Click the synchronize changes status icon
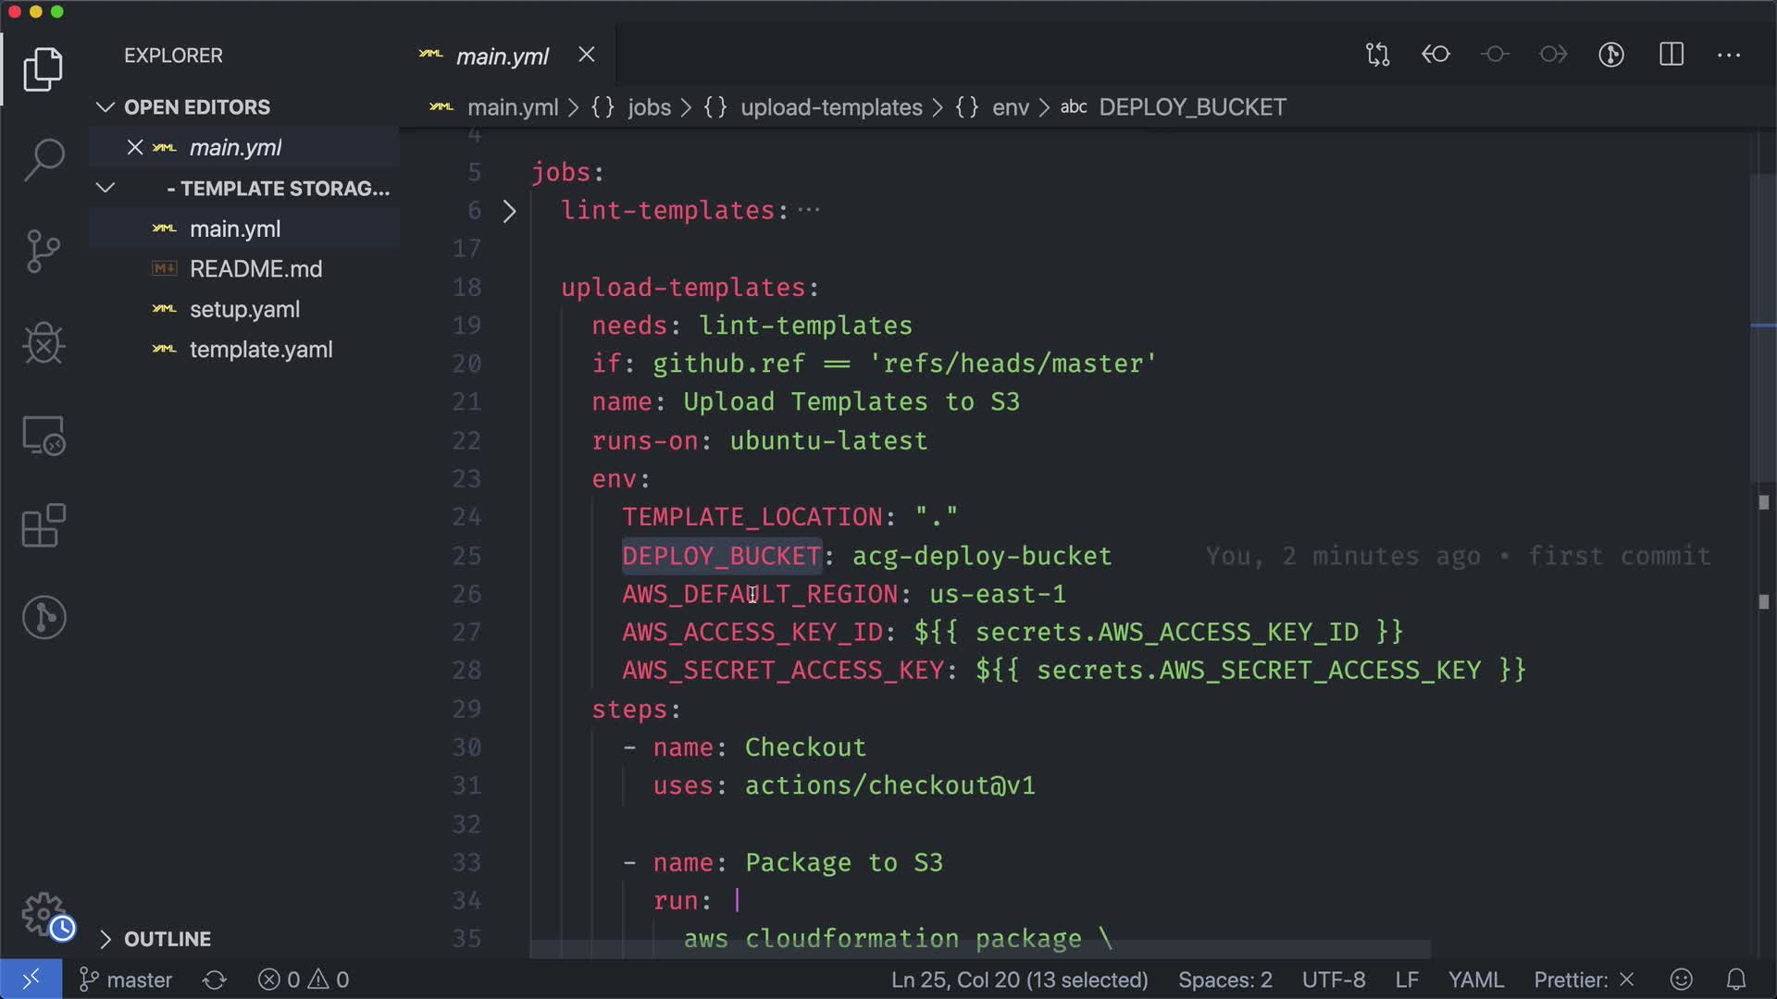Screen dimensions: 1777x999 click(215, 980)
